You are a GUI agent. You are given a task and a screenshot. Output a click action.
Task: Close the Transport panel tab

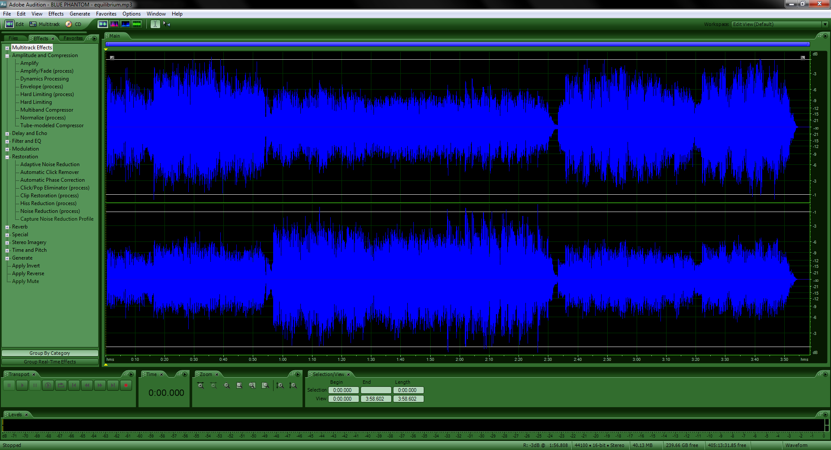(x=34, y=375)
